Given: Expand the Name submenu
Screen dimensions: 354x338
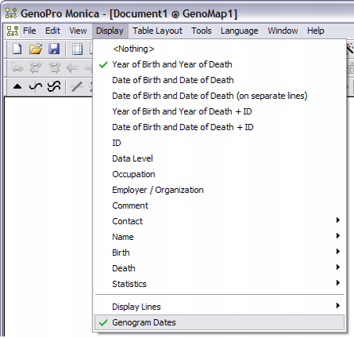Looking at the screenshot, I should click(x=219, y=237).
